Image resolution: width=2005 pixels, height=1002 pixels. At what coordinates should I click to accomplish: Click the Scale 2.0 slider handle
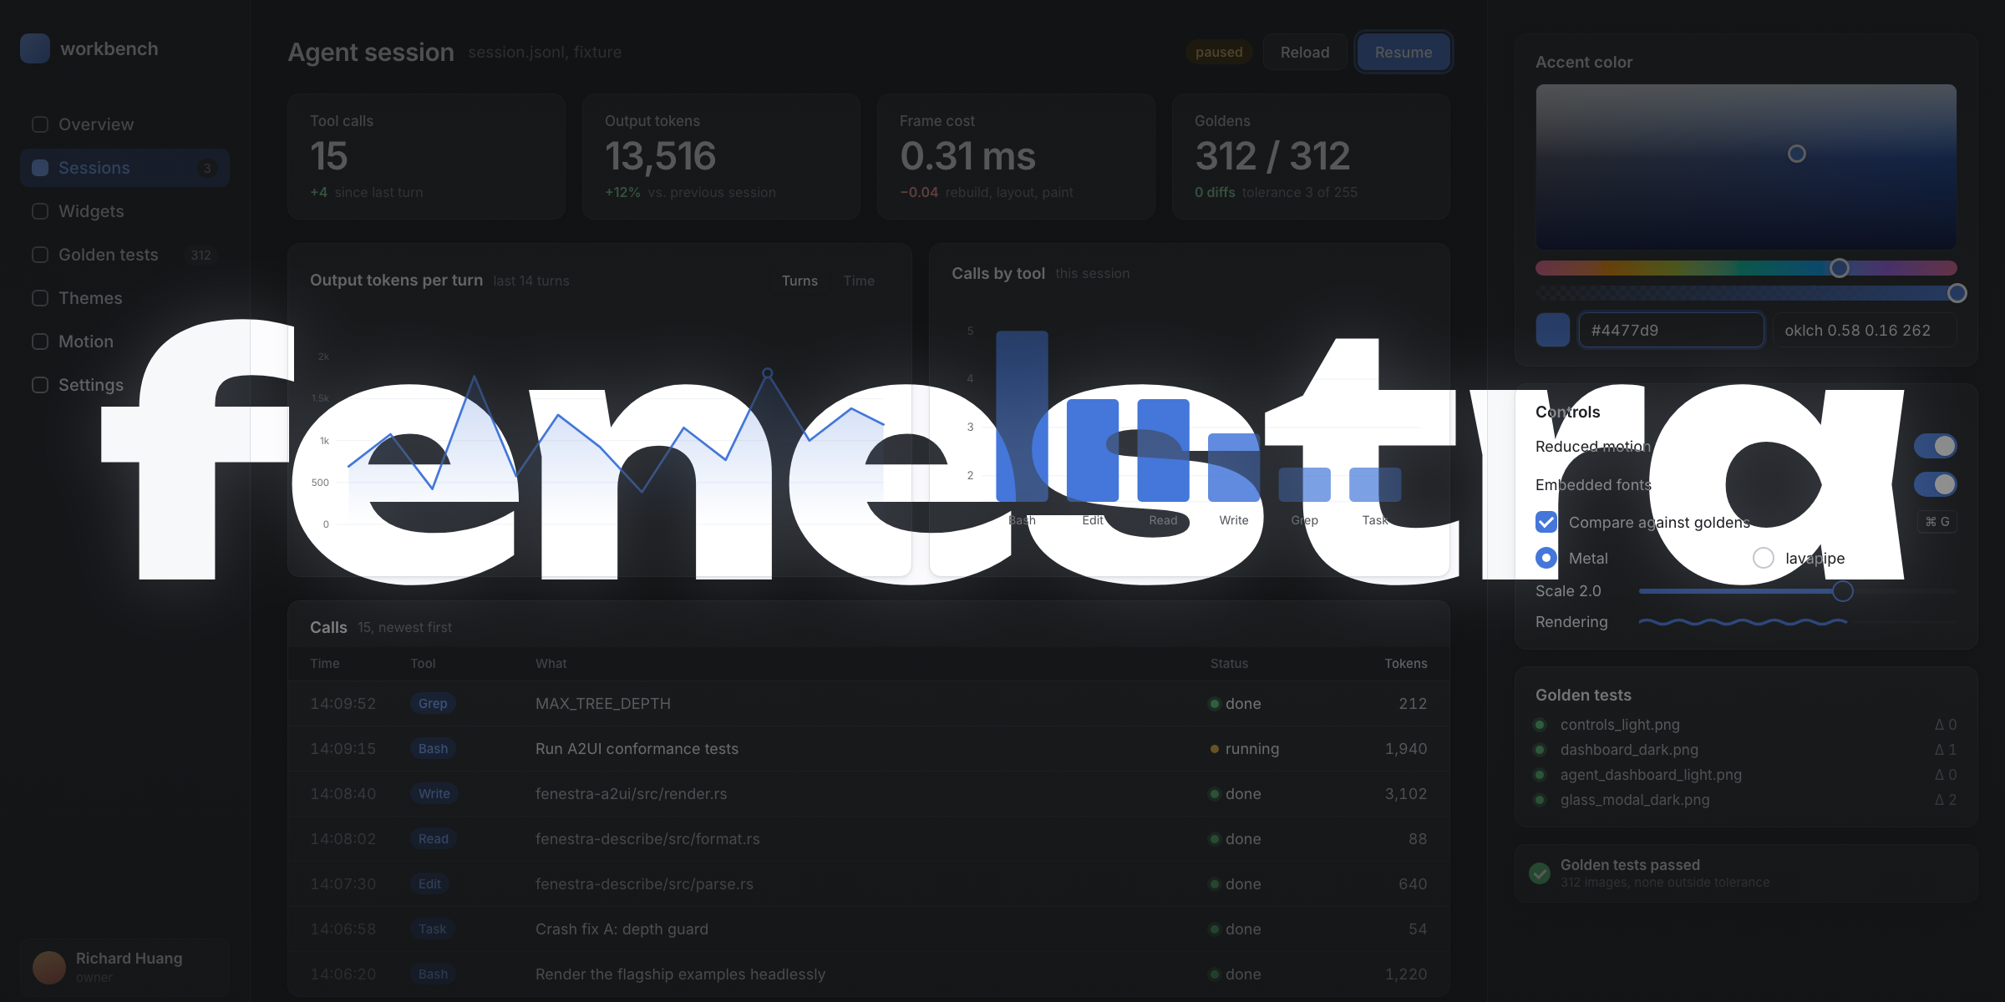(1843, 591)
